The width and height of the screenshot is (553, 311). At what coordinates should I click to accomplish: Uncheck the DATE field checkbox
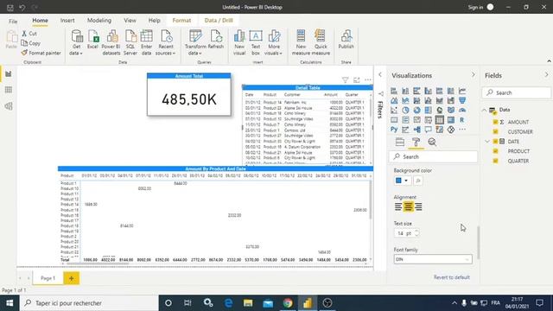(495, 142)
